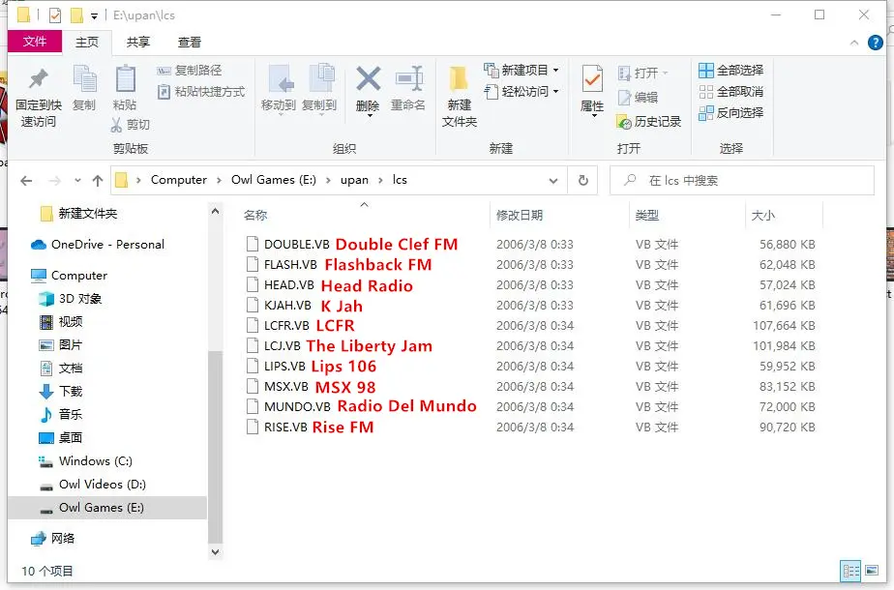Open the 文件 (File) menu

[x=35, y=42]
